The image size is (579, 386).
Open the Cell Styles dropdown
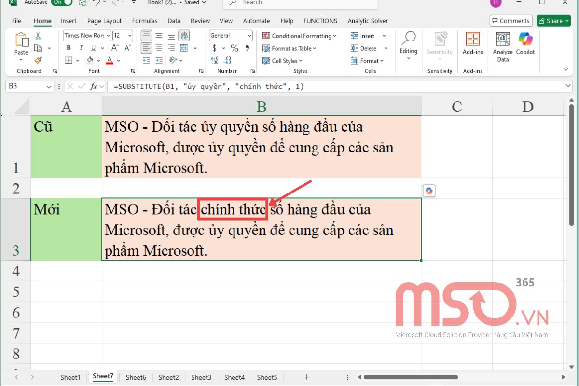tap(282, 61)
